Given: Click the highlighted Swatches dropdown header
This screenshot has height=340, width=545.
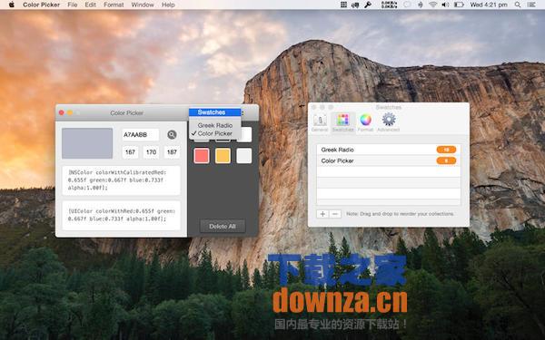Looking at the screenshot, I should coord(214,112).
